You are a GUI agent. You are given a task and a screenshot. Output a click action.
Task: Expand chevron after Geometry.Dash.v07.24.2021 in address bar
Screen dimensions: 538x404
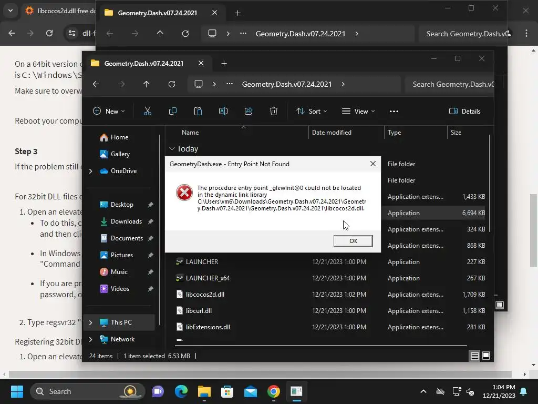click(x=343, y=84)
